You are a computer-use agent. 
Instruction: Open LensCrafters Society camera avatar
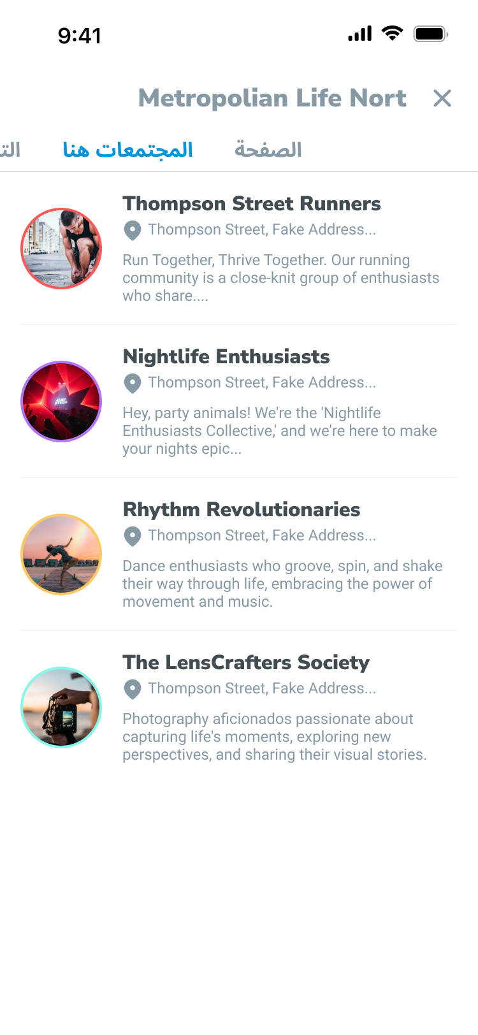tap(61, 707)
